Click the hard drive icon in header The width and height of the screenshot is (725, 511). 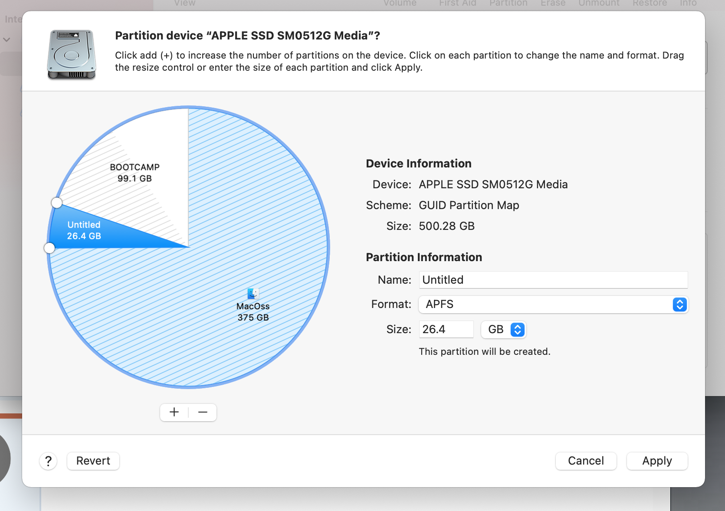(72, 55)
